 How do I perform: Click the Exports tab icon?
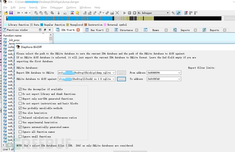[205, 30]
